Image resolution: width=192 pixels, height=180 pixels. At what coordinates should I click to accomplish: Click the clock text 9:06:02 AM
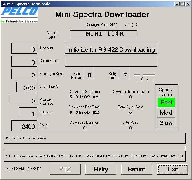tap(15, 168)
